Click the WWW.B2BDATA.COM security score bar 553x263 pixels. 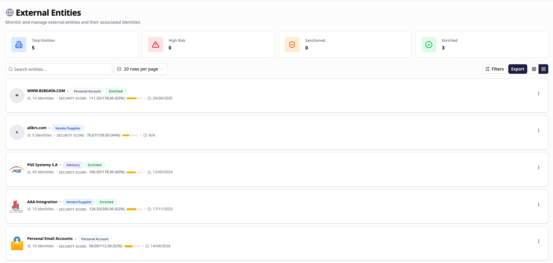pos(134,98)
